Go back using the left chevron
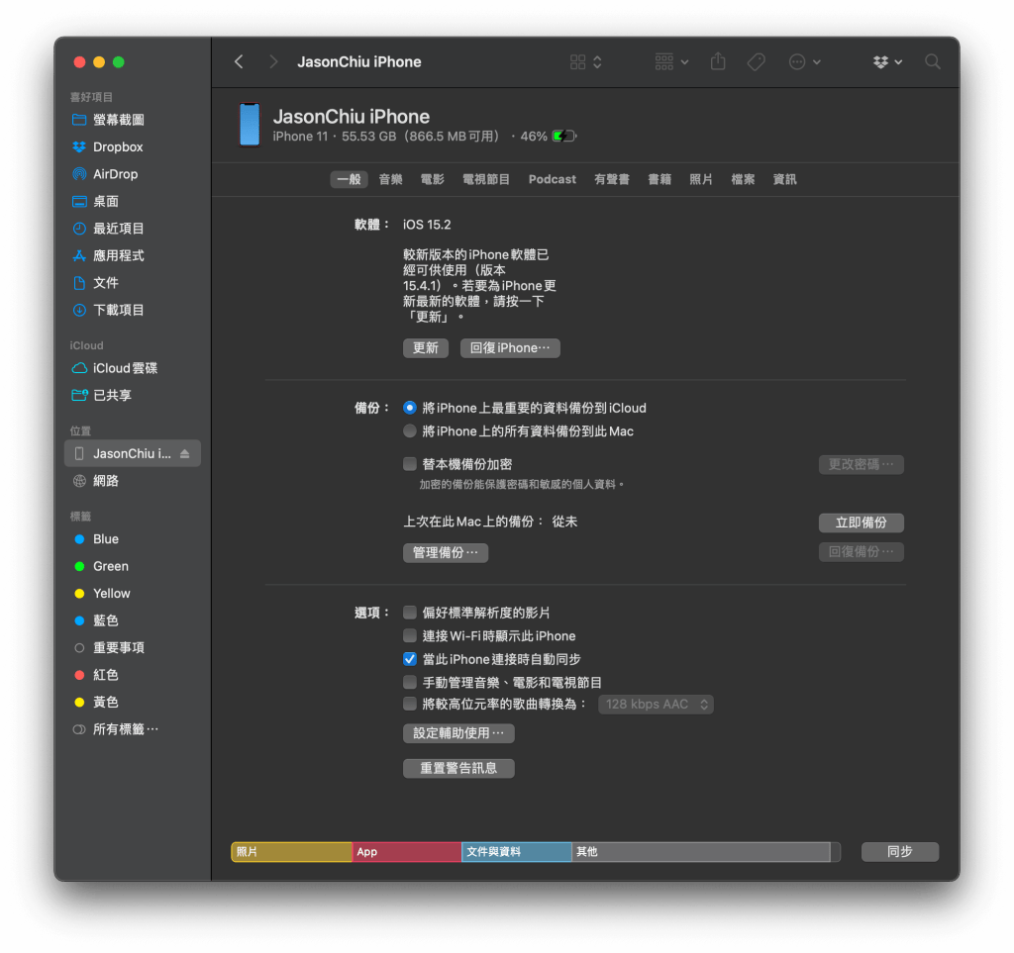1014x953 pixels. point(239,61)
